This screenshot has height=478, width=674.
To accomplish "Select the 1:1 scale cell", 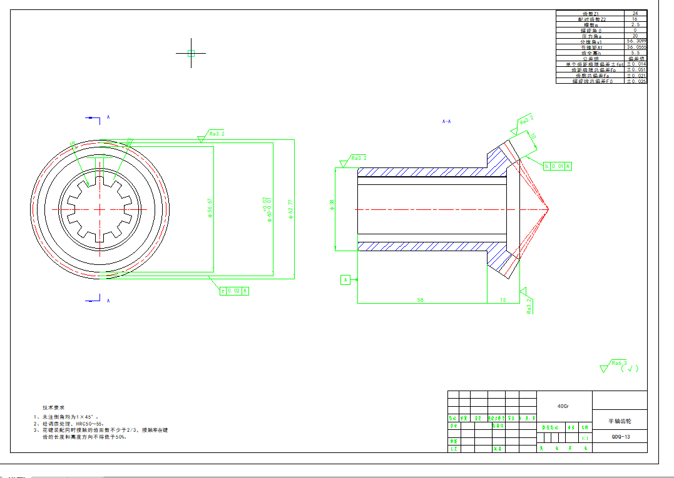I will pyautogui.click(x=585, y=439).
